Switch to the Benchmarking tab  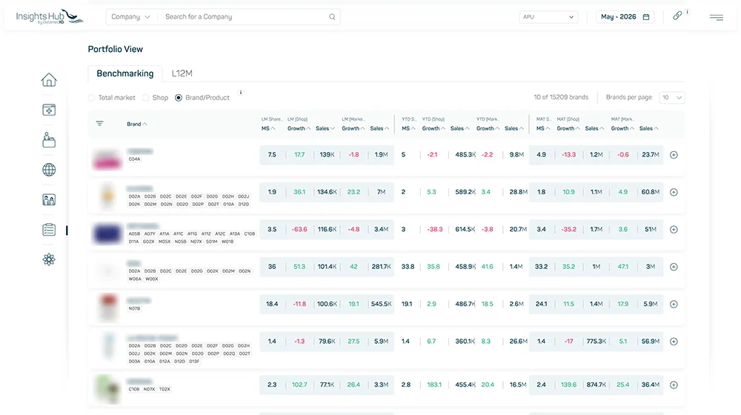(x=125, y=73)
